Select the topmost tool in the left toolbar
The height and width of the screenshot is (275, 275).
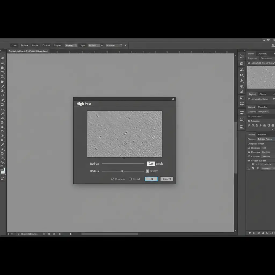[2, 58]
